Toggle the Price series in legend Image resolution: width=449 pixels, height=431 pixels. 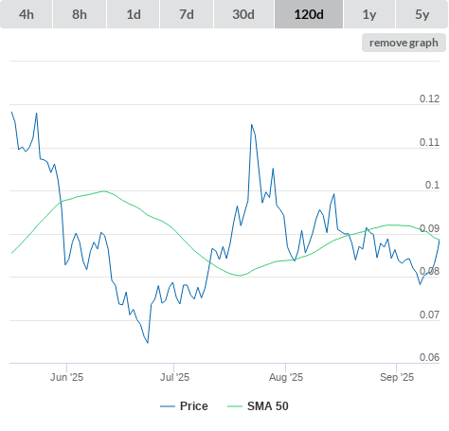(194, 406)
